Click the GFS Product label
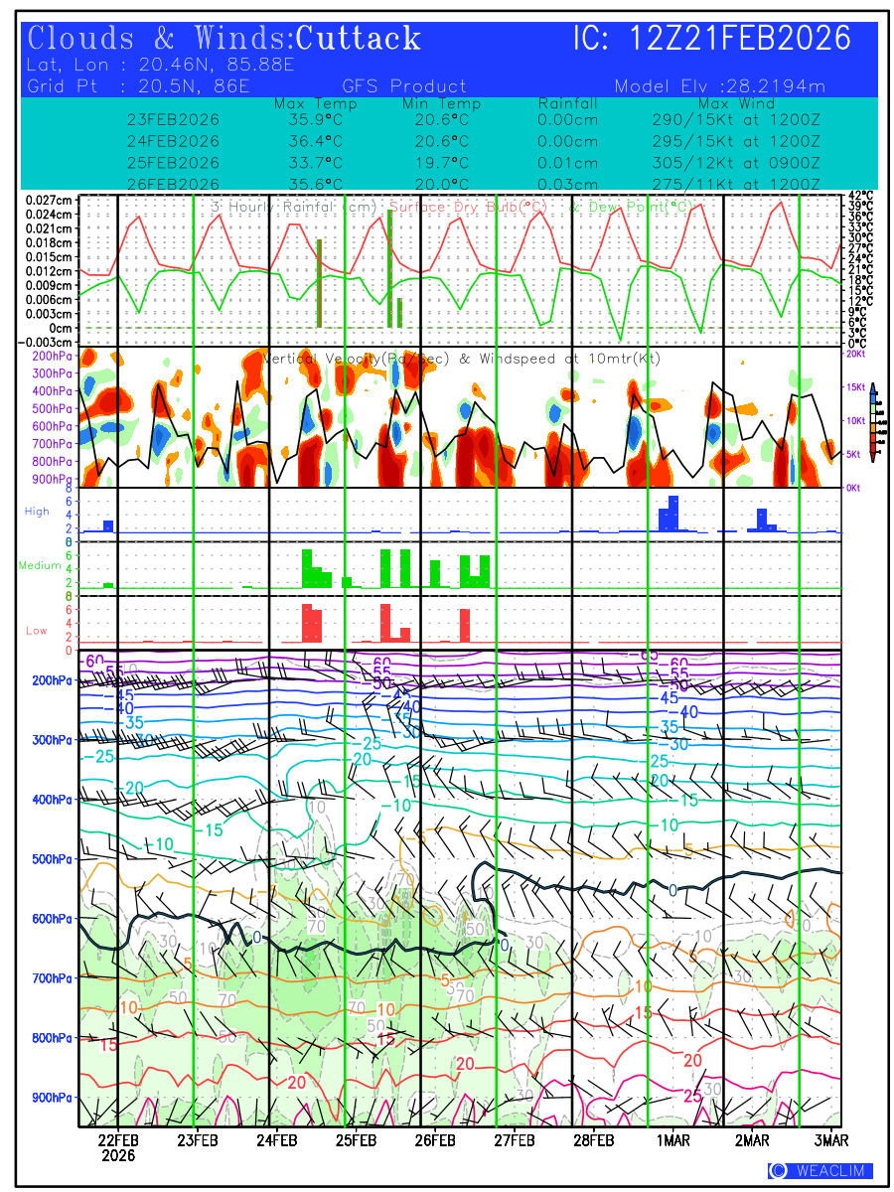 pyautogui.click(x=404, y=85)
